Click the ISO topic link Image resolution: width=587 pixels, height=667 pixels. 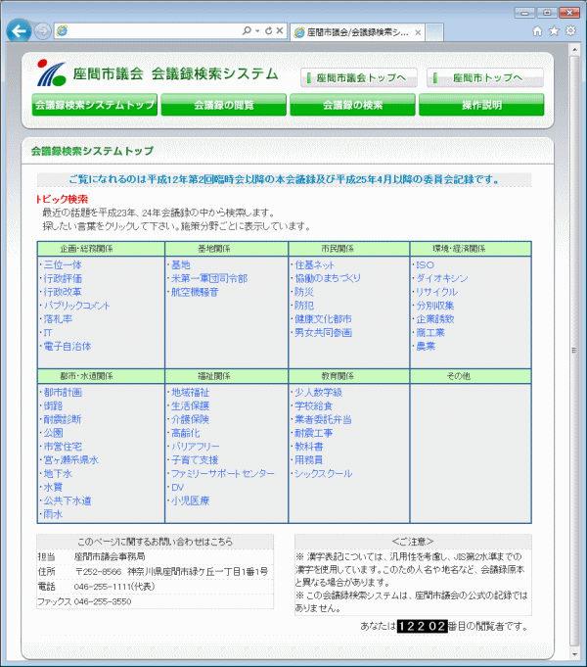click(425, 264)
